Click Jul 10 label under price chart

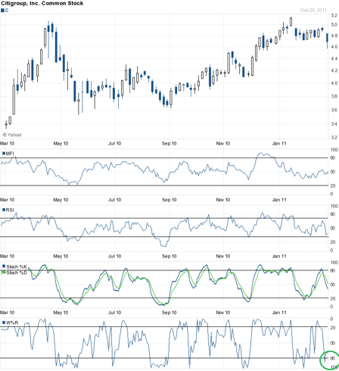114,143
